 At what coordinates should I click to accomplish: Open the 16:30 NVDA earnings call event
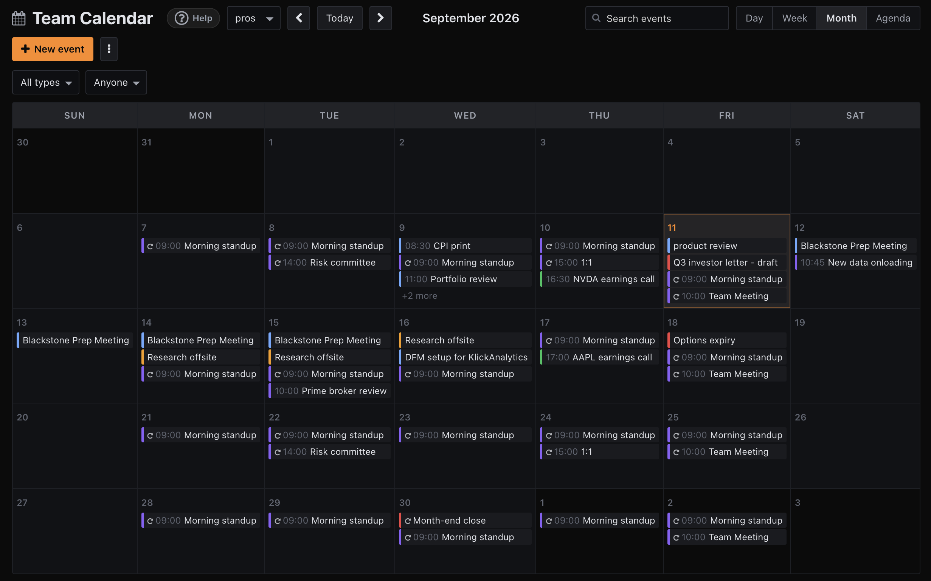(599, 279)
